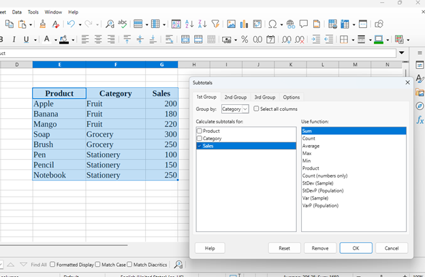Open the Window menu
This screenshot has width=425, height=277.
click(x=53, y=12)
